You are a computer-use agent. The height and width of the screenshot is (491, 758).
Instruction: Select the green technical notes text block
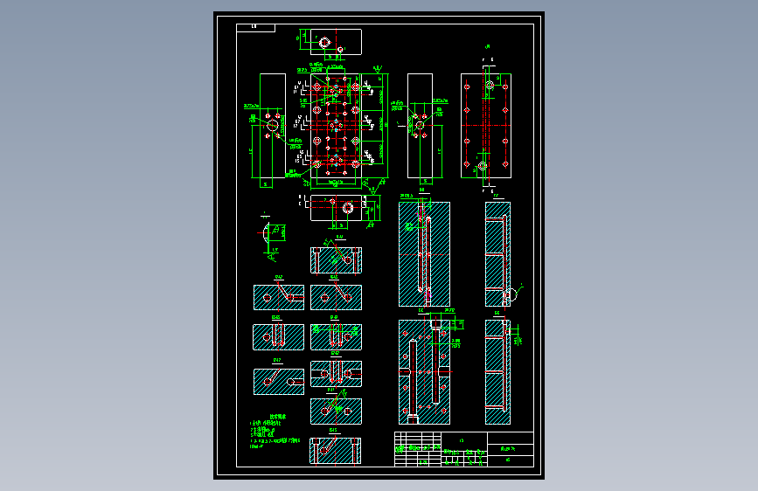point(275,432)
